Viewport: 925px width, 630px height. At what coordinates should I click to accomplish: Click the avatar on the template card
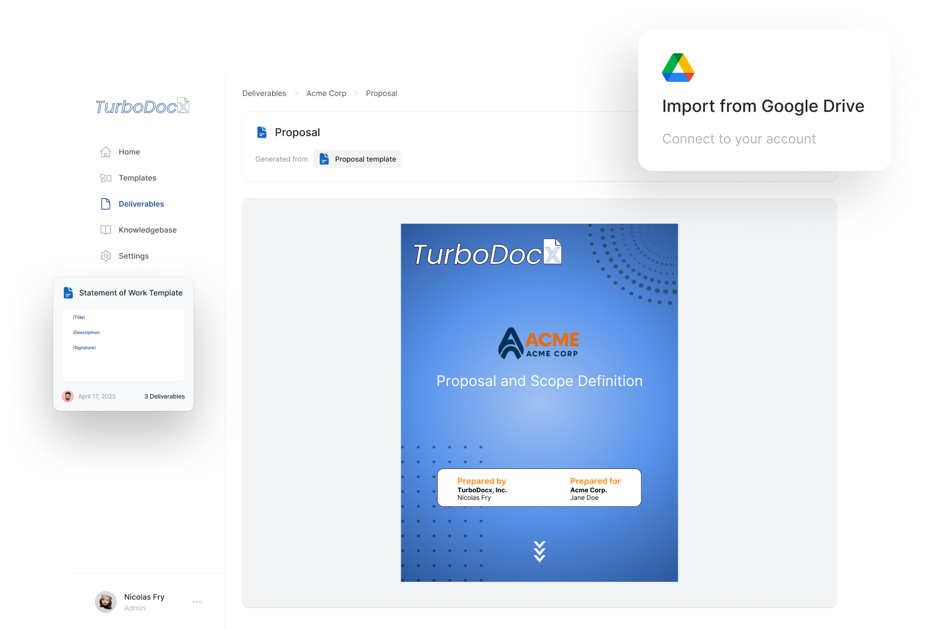[68, 396]
